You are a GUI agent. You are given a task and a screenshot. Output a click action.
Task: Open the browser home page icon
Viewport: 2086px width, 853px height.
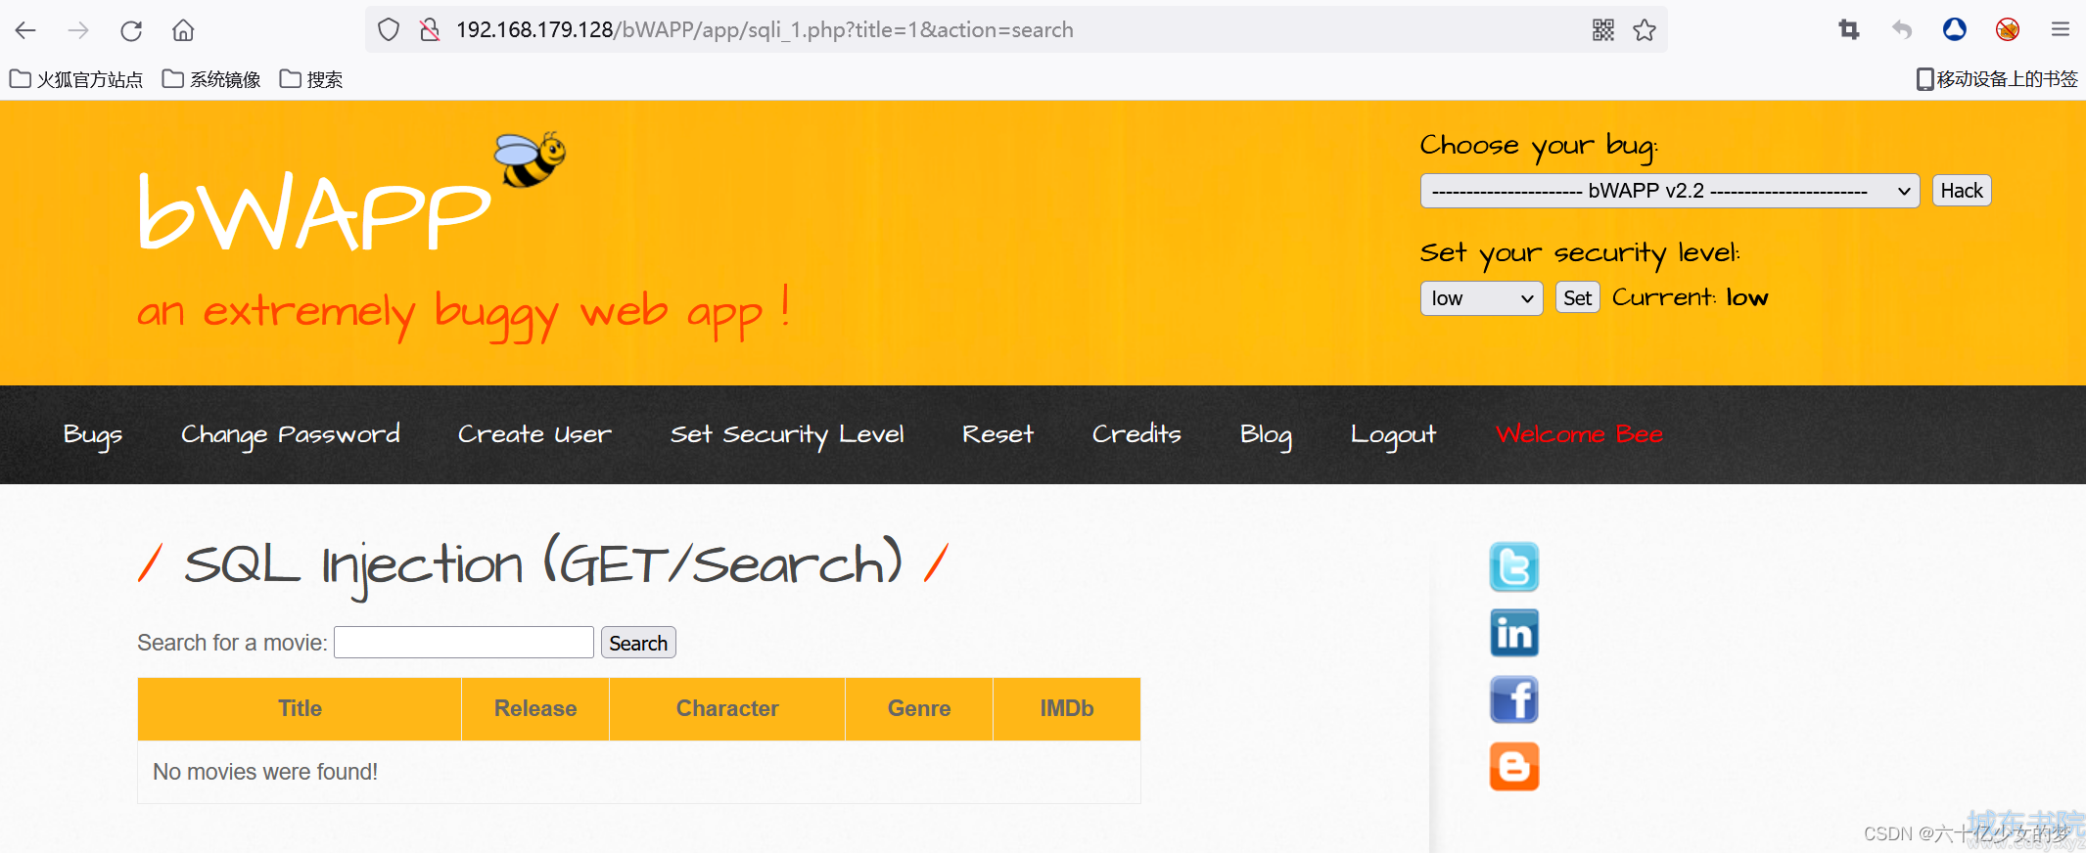point(183,30)
